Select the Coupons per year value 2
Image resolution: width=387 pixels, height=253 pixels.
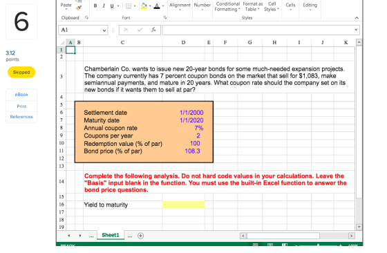(x=198, y=135)
